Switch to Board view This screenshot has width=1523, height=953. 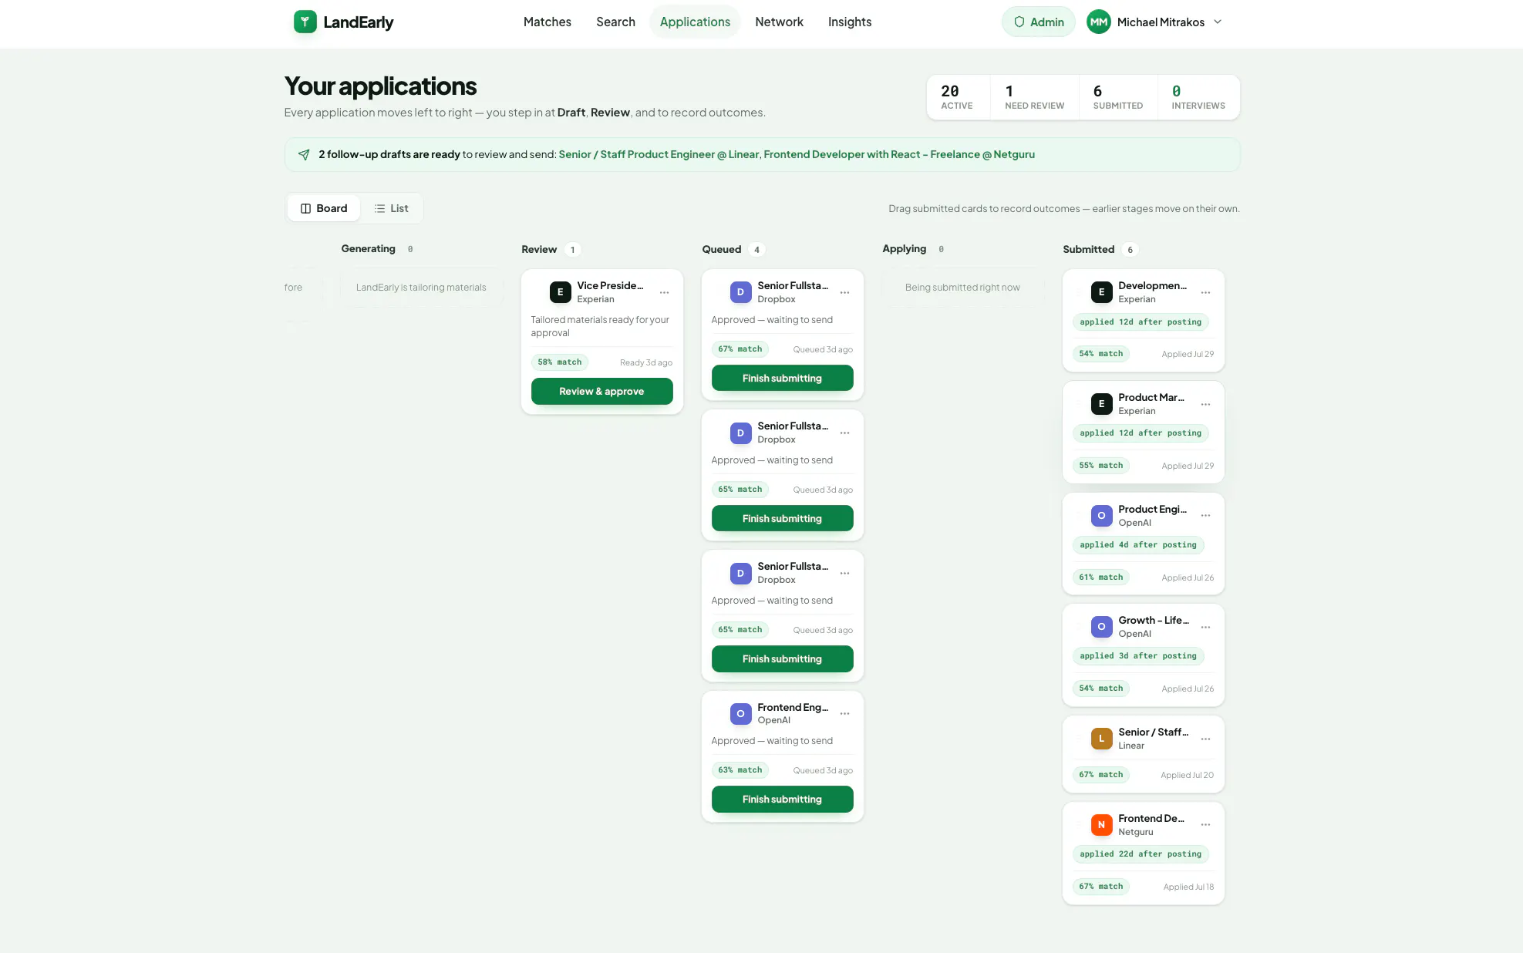324,208
